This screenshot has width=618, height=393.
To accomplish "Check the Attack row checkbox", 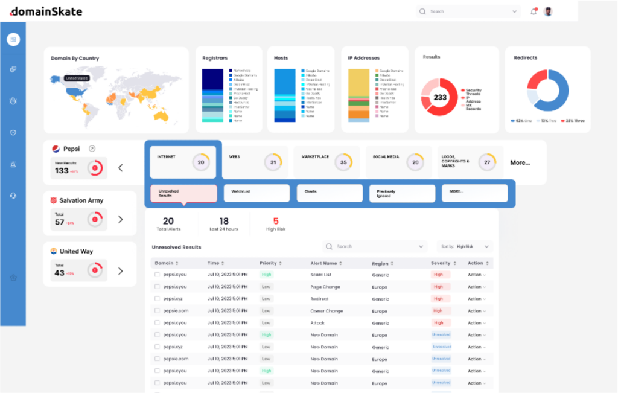I will (158, 322).
